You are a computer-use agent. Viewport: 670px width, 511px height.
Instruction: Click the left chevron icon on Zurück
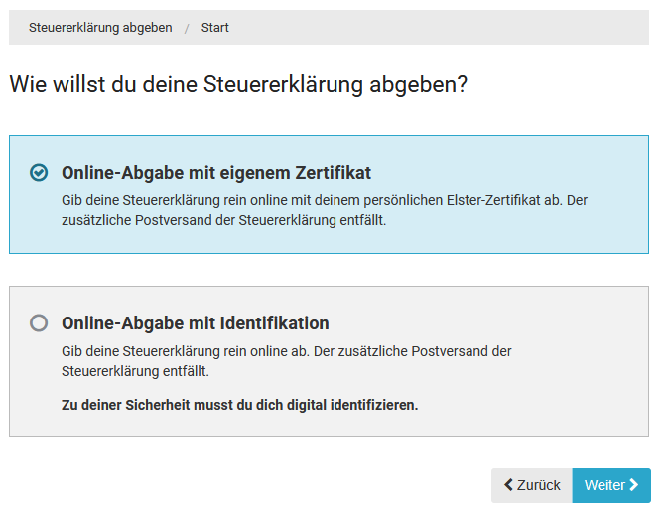(x=509, y=485)
